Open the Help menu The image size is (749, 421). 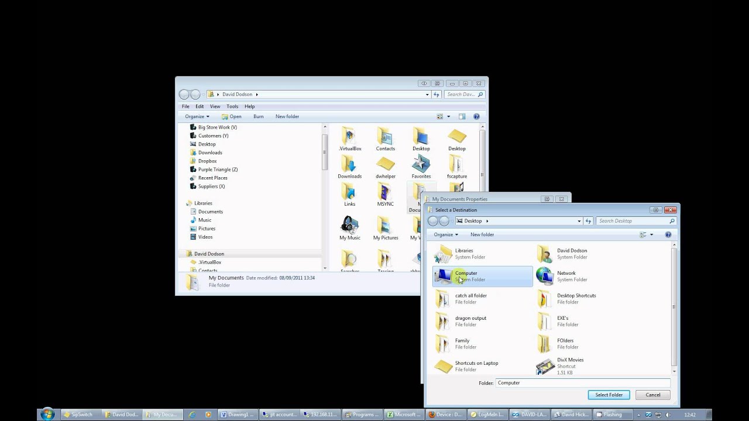250,106
